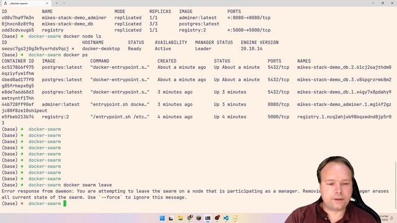Click the 'entrypoint.sh docke…' command value

pos(120,105)
